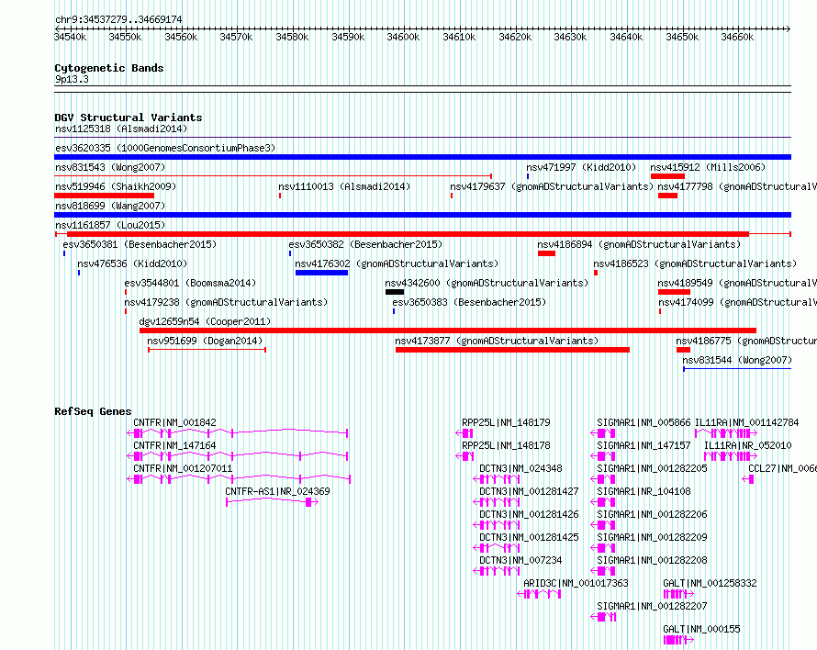Click the chr9:34537279..34669174 region label

118,19
